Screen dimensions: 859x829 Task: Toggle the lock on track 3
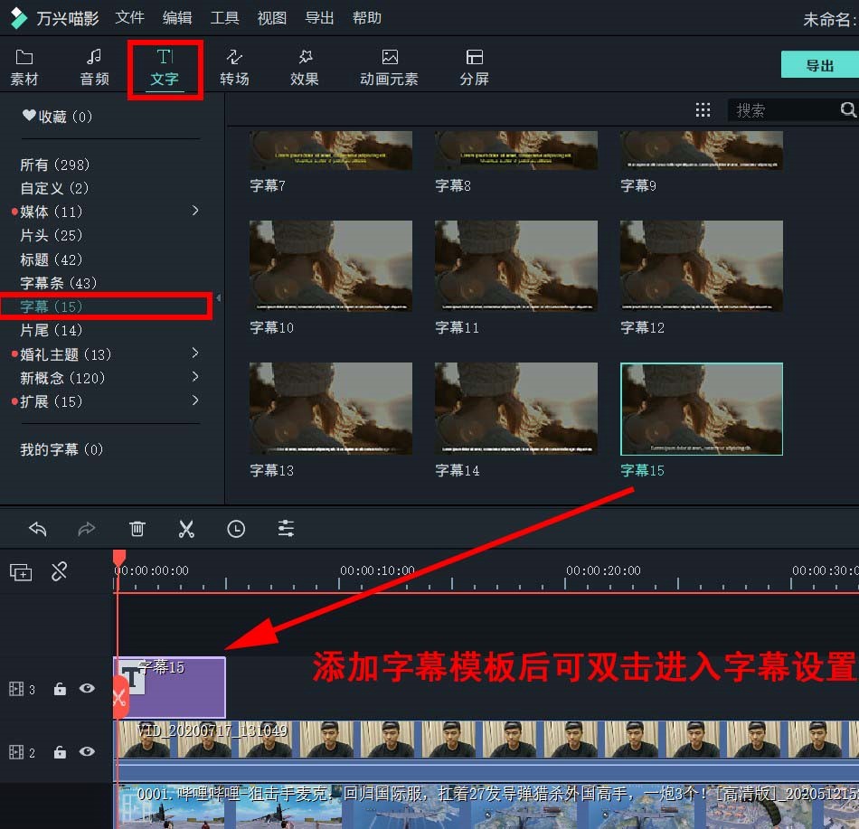pyautogui.click(x=60, y=689)
